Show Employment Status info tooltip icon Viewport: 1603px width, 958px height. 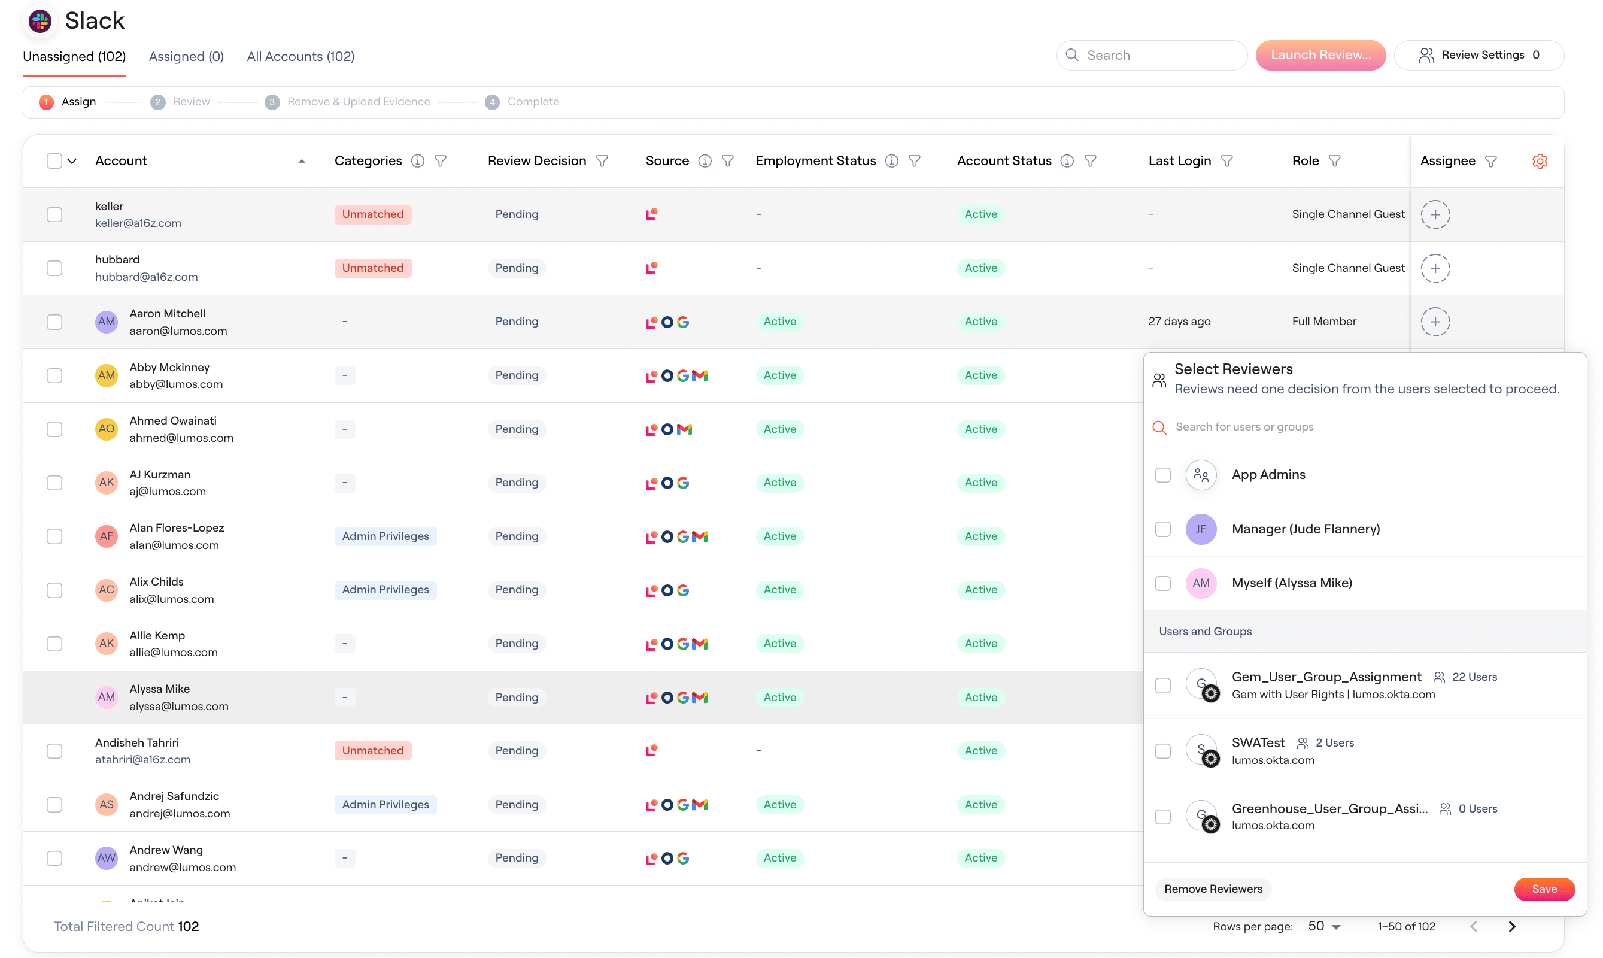[891, 162]
